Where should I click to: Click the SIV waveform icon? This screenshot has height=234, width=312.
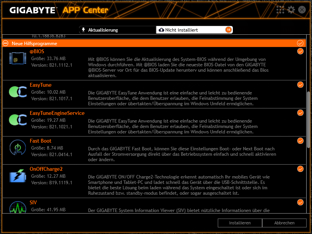point(18,207)
